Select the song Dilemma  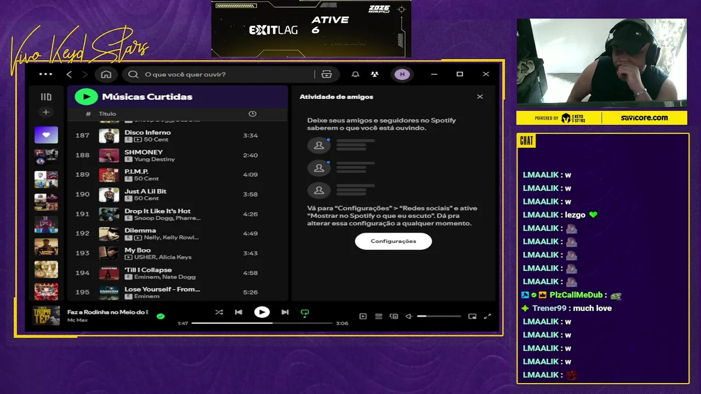coord(140,231)
